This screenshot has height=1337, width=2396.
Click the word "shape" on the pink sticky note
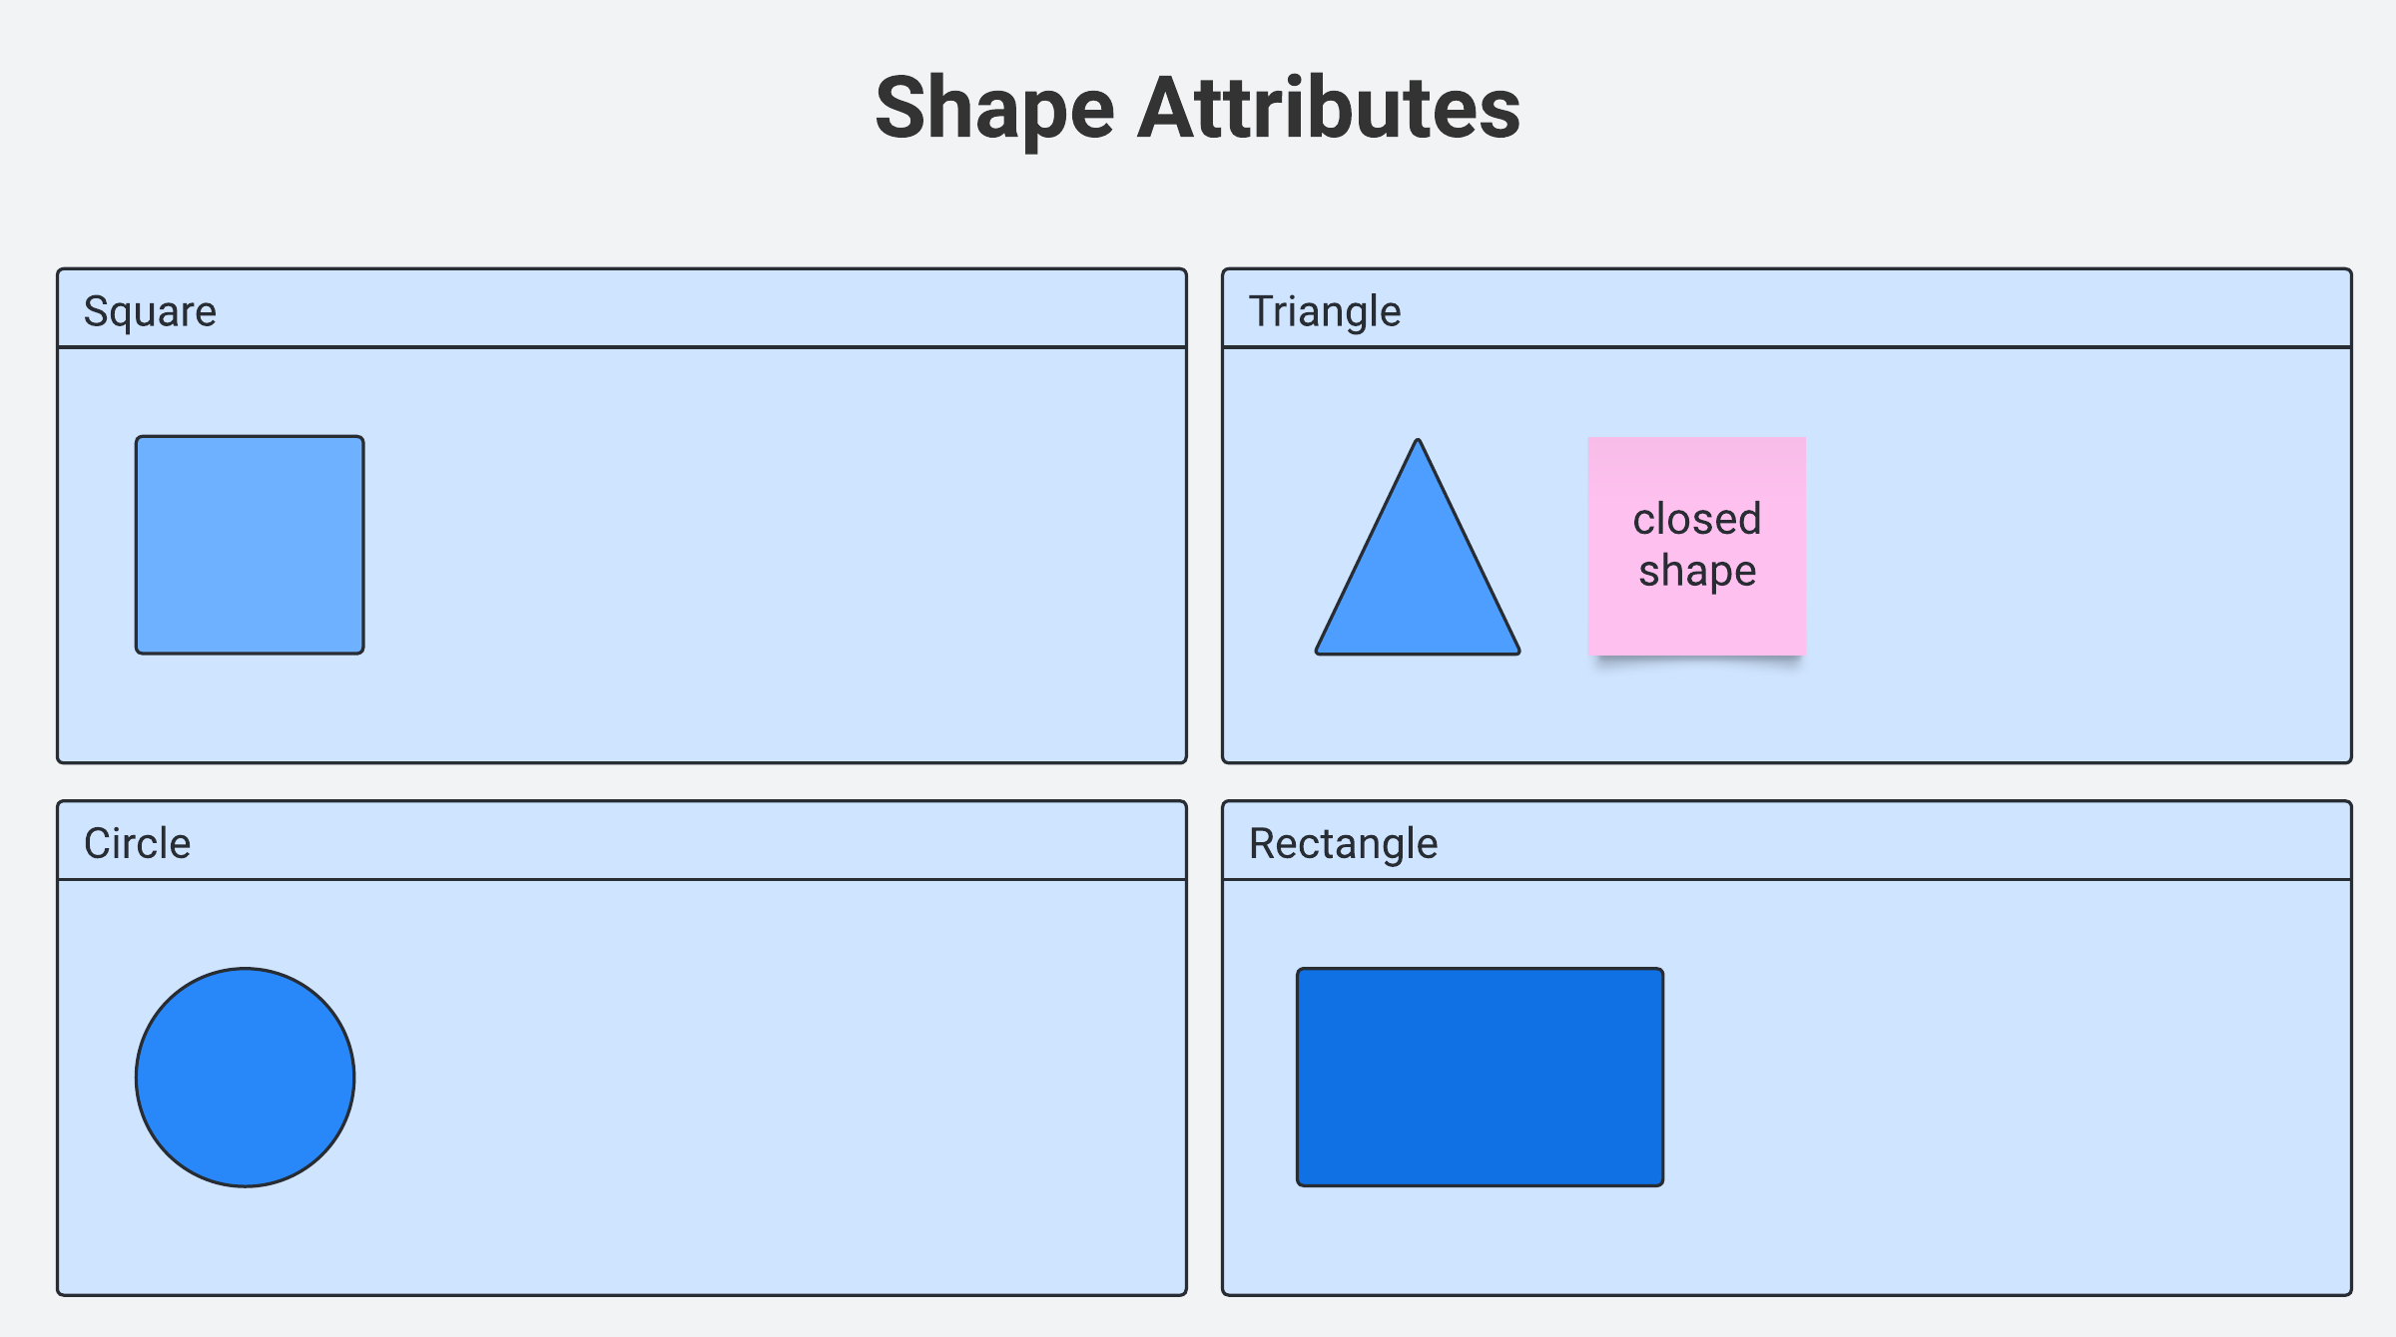click(x=1696, y=572)
